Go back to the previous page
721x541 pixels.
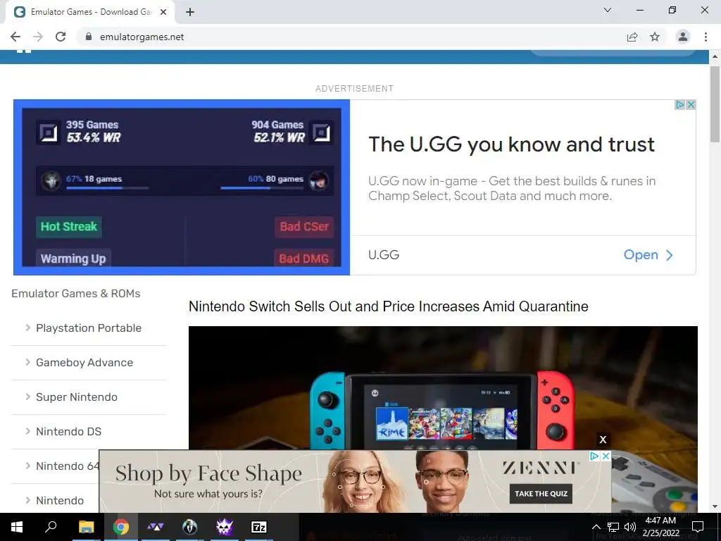[15, 37]
